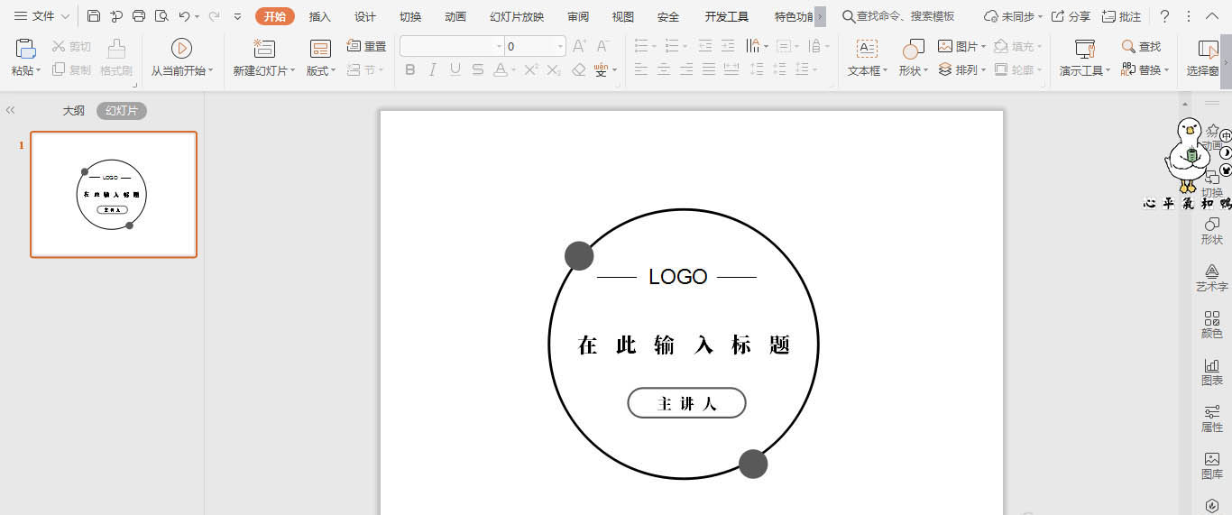This screenshot has width=1232, height=515.
Task: Click the New Slide (新建幻灯片) icon
Action: [264, 49]
